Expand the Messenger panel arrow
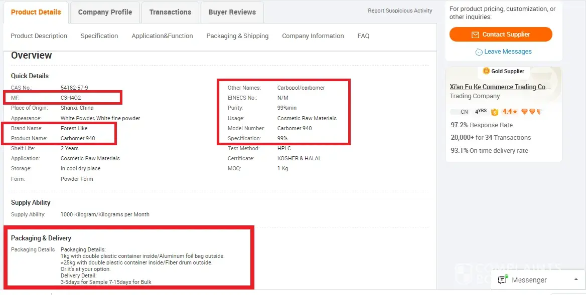 coord(575,279)
